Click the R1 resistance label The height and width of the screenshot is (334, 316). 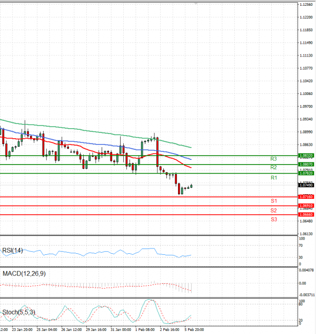pos(274,178)
